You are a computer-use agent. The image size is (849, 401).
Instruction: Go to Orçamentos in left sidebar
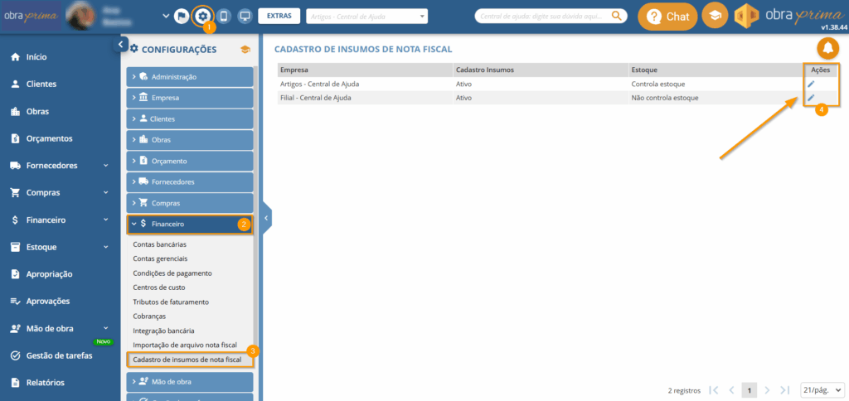point(49,138)
